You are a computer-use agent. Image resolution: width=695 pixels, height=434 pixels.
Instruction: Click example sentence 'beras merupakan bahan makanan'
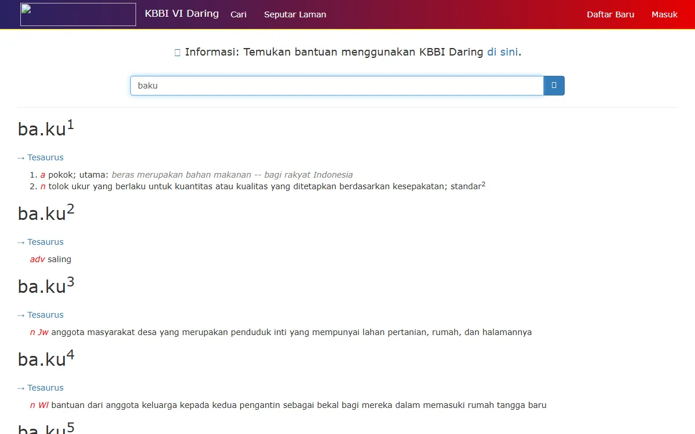click(232, 175)
